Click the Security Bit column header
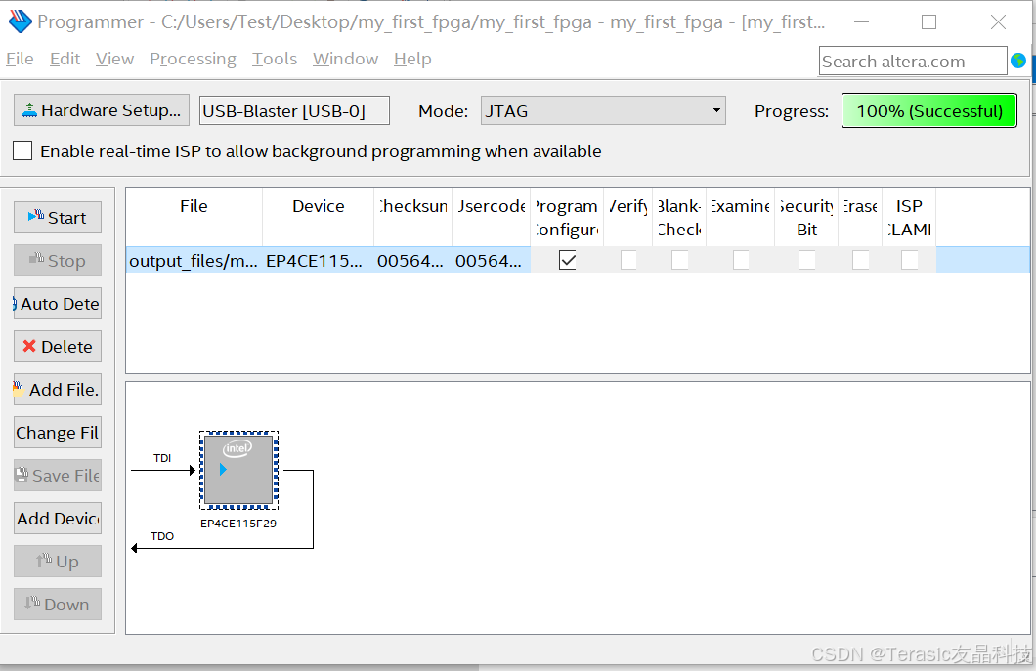Screen dimensions: 1036x671 tap(806, 217)
